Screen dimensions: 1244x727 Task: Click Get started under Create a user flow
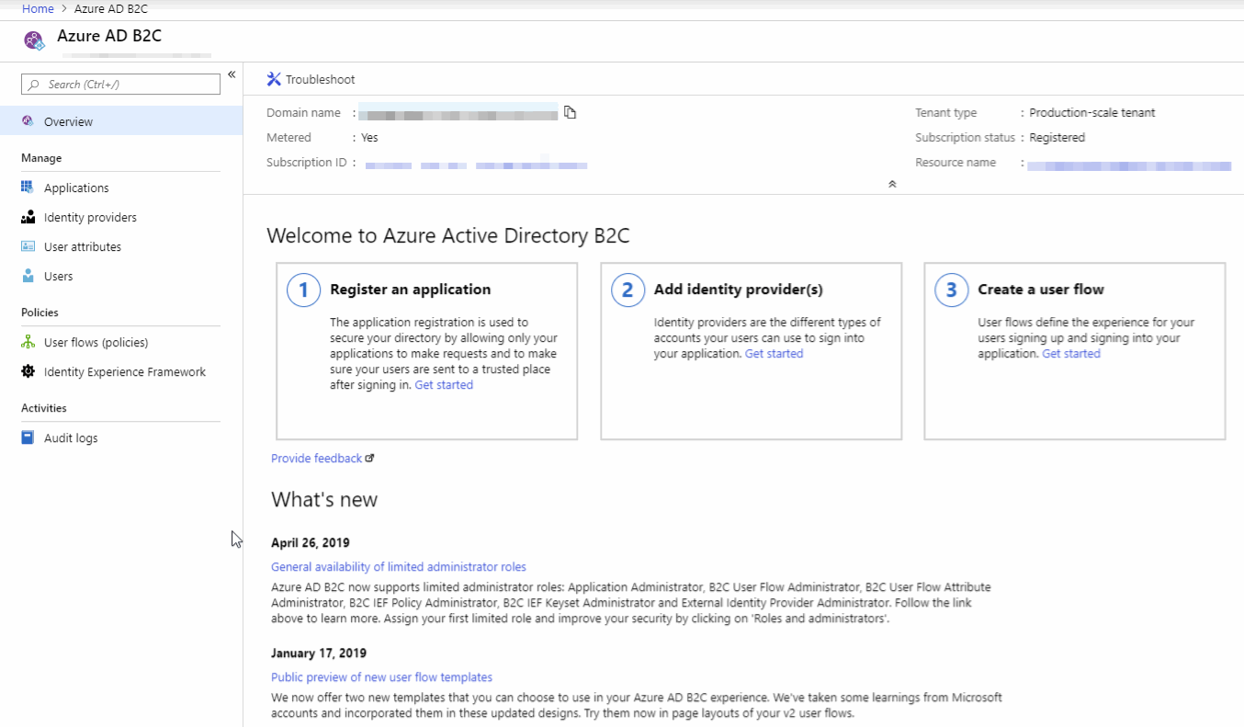[1070, 354]
